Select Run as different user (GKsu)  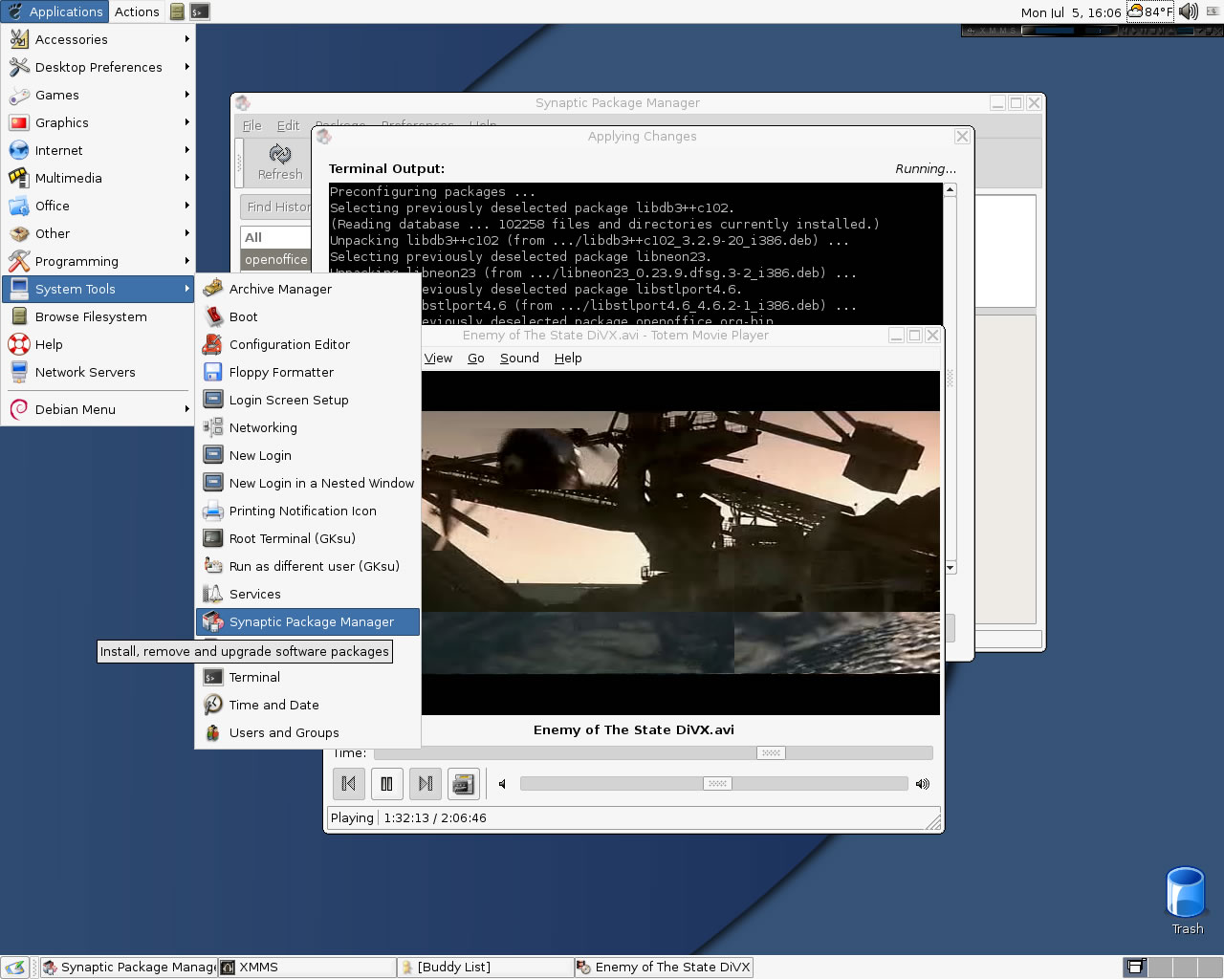pos(308,566)
